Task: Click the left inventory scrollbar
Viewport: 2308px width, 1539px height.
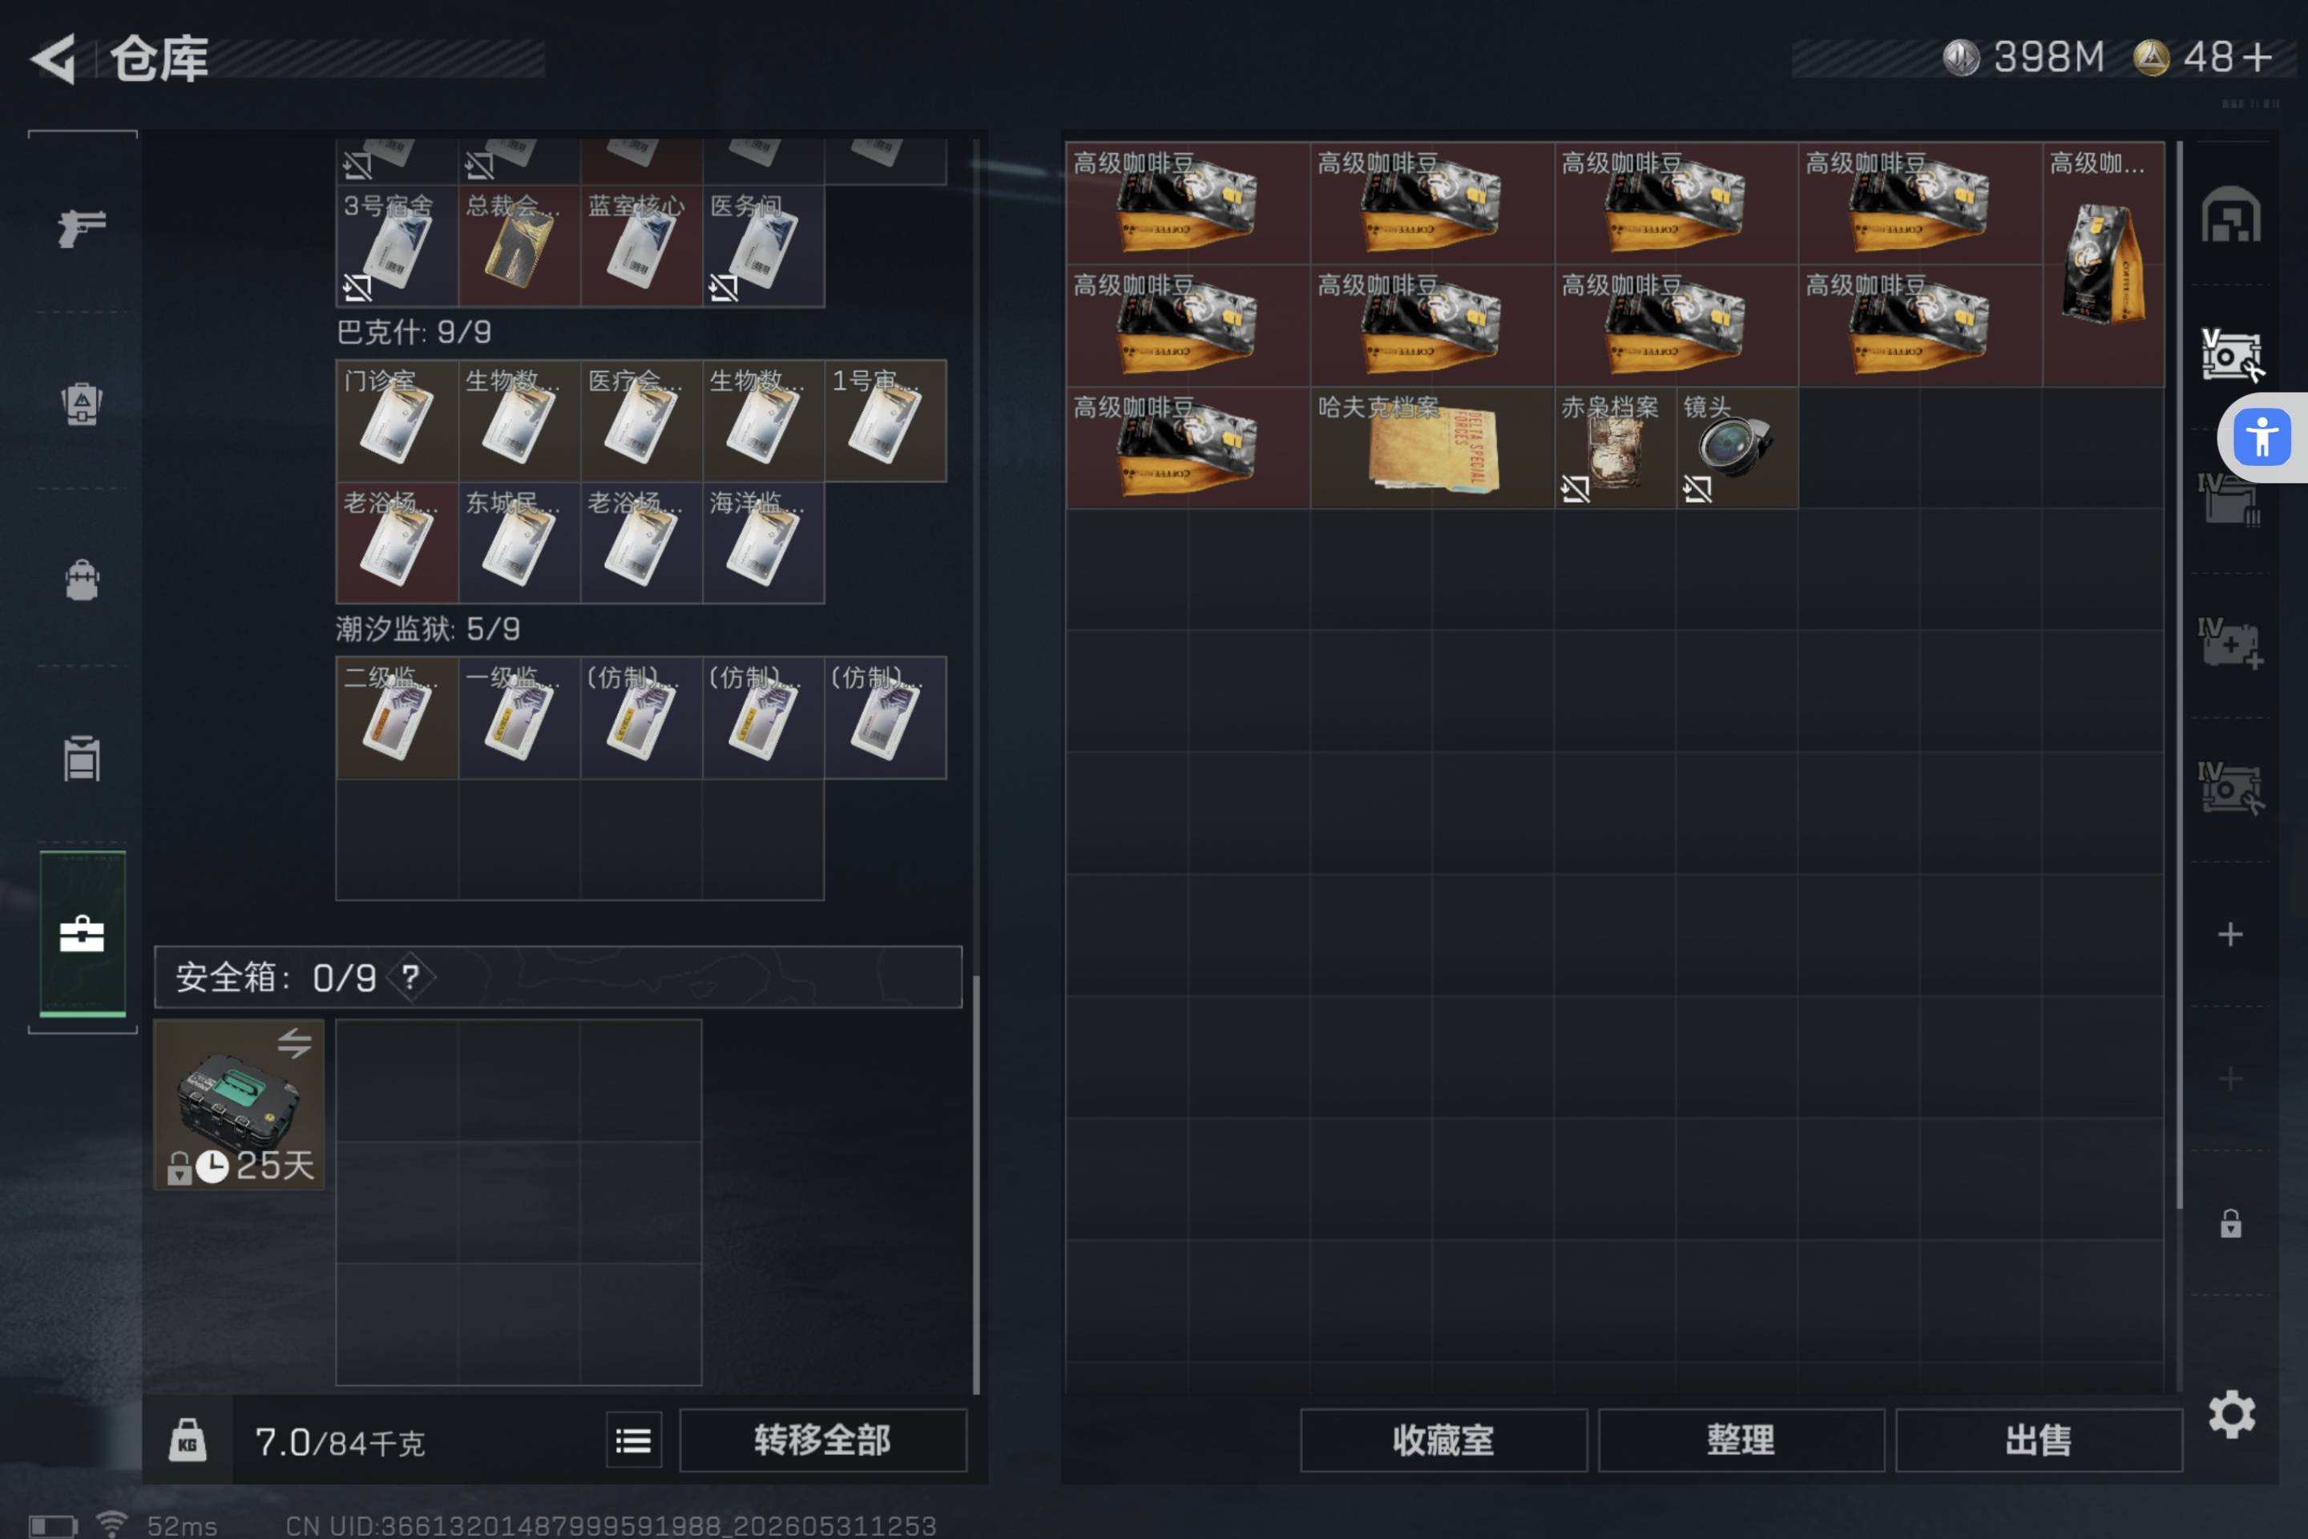Action: click(975, 1183)
